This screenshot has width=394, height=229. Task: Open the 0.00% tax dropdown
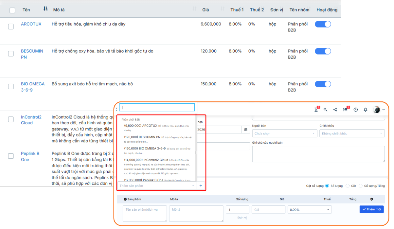310,210
